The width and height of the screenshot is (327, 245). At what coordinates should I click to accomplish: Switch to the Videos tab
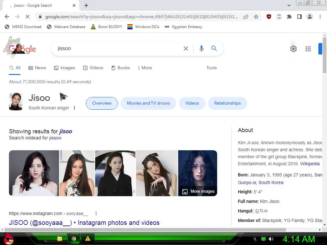(93, 68)
